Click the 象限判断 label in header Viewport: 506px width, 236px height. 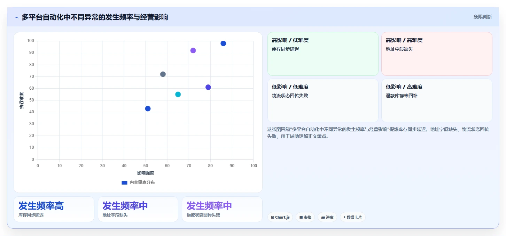tap(482, 17)
